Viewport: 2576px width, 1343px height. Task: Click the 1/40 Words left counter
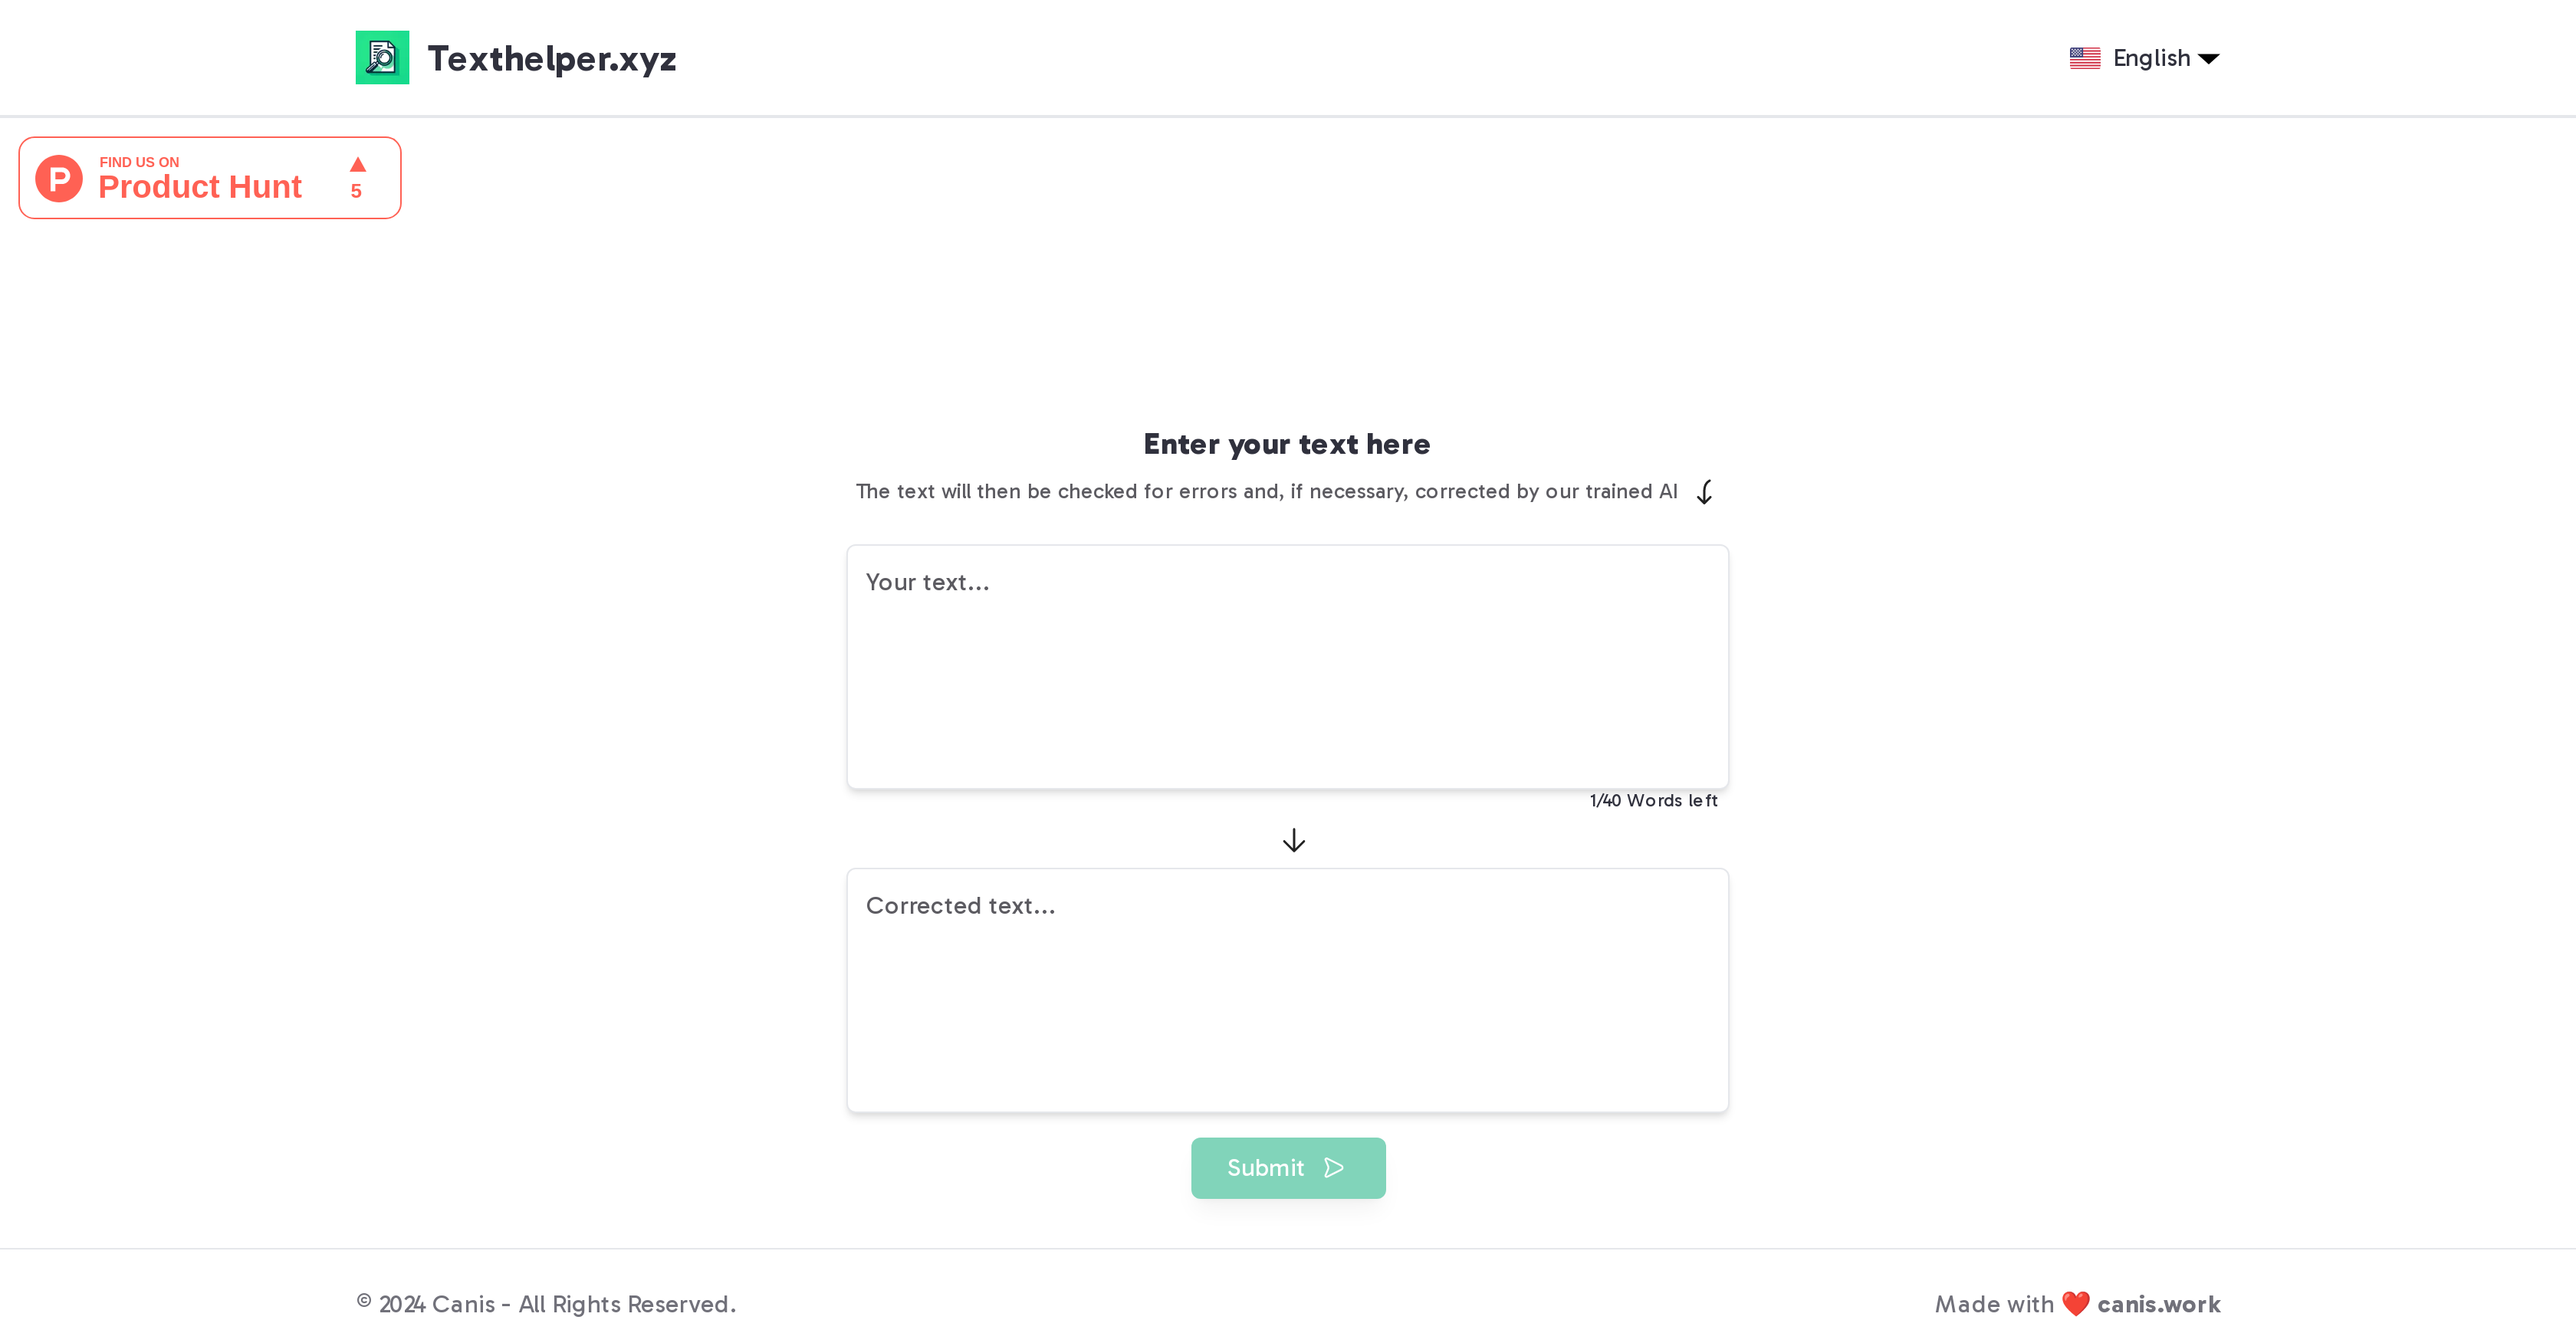[x=1652, y=800]
